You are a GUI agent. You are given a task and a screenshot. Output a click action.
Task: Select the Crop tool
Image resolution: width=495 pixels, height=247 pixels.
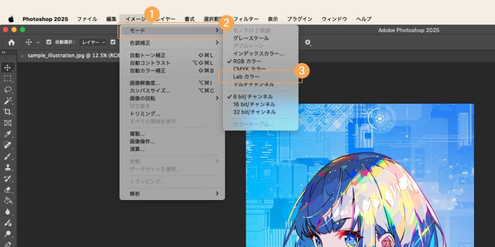coord(7,112)
